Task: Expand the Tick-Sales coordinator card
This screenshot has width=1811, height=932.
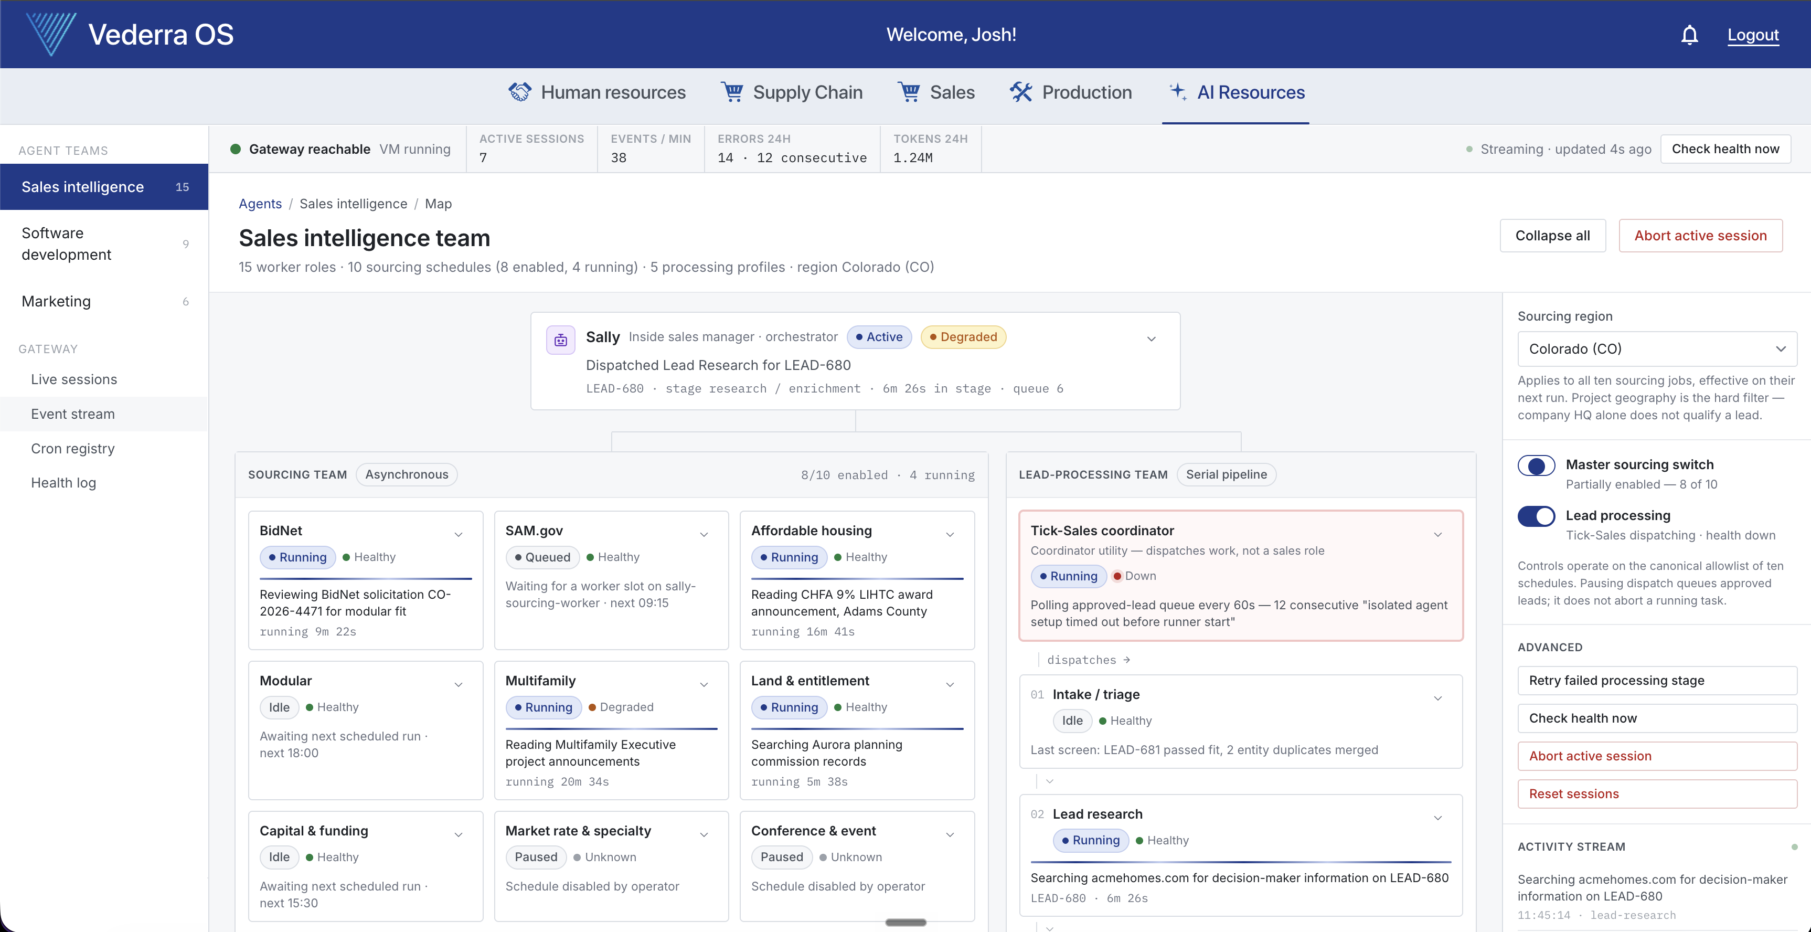Action: point(1437,535)
